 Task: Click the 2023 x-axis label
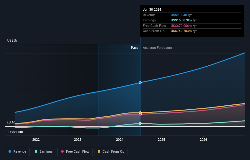click(78, 140)
